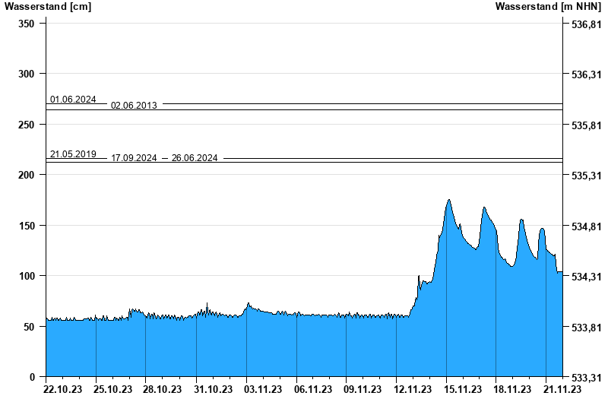Click the 25.10.23 date axis label
The width and height of the screenshot is (608, 418).
click(112, 389)
